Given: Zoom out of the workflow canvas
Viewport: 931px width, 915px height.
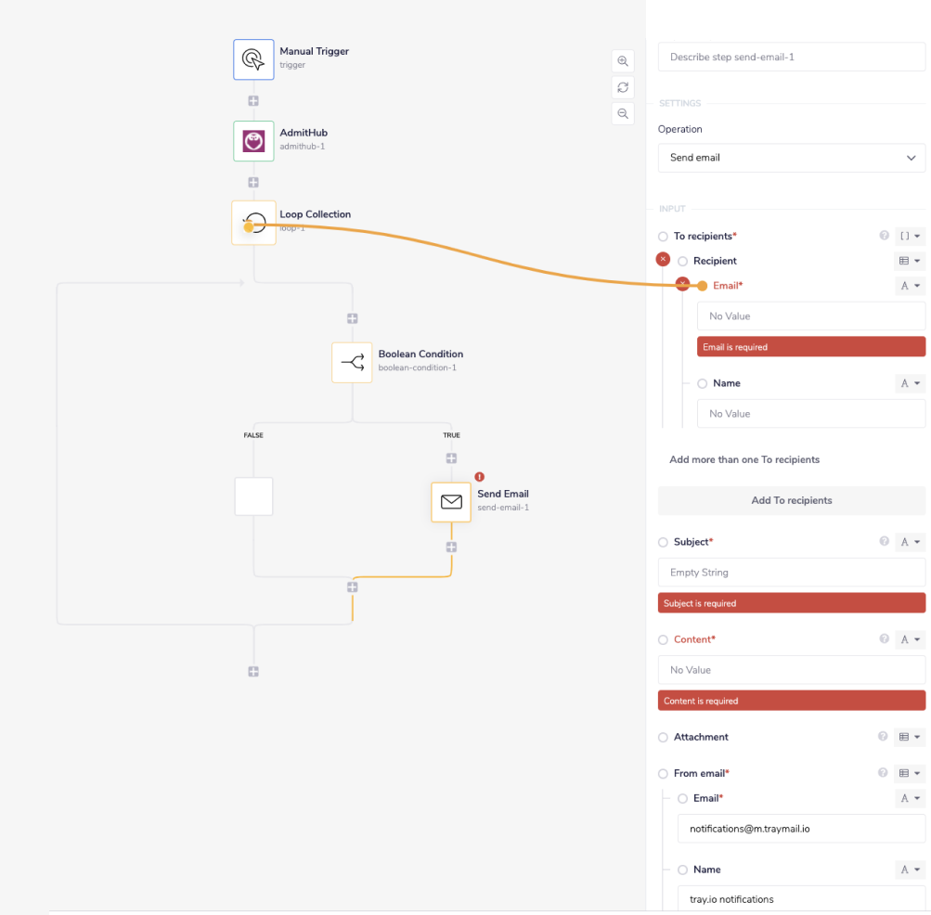Looking at the screenshot, I should point(623,113).
